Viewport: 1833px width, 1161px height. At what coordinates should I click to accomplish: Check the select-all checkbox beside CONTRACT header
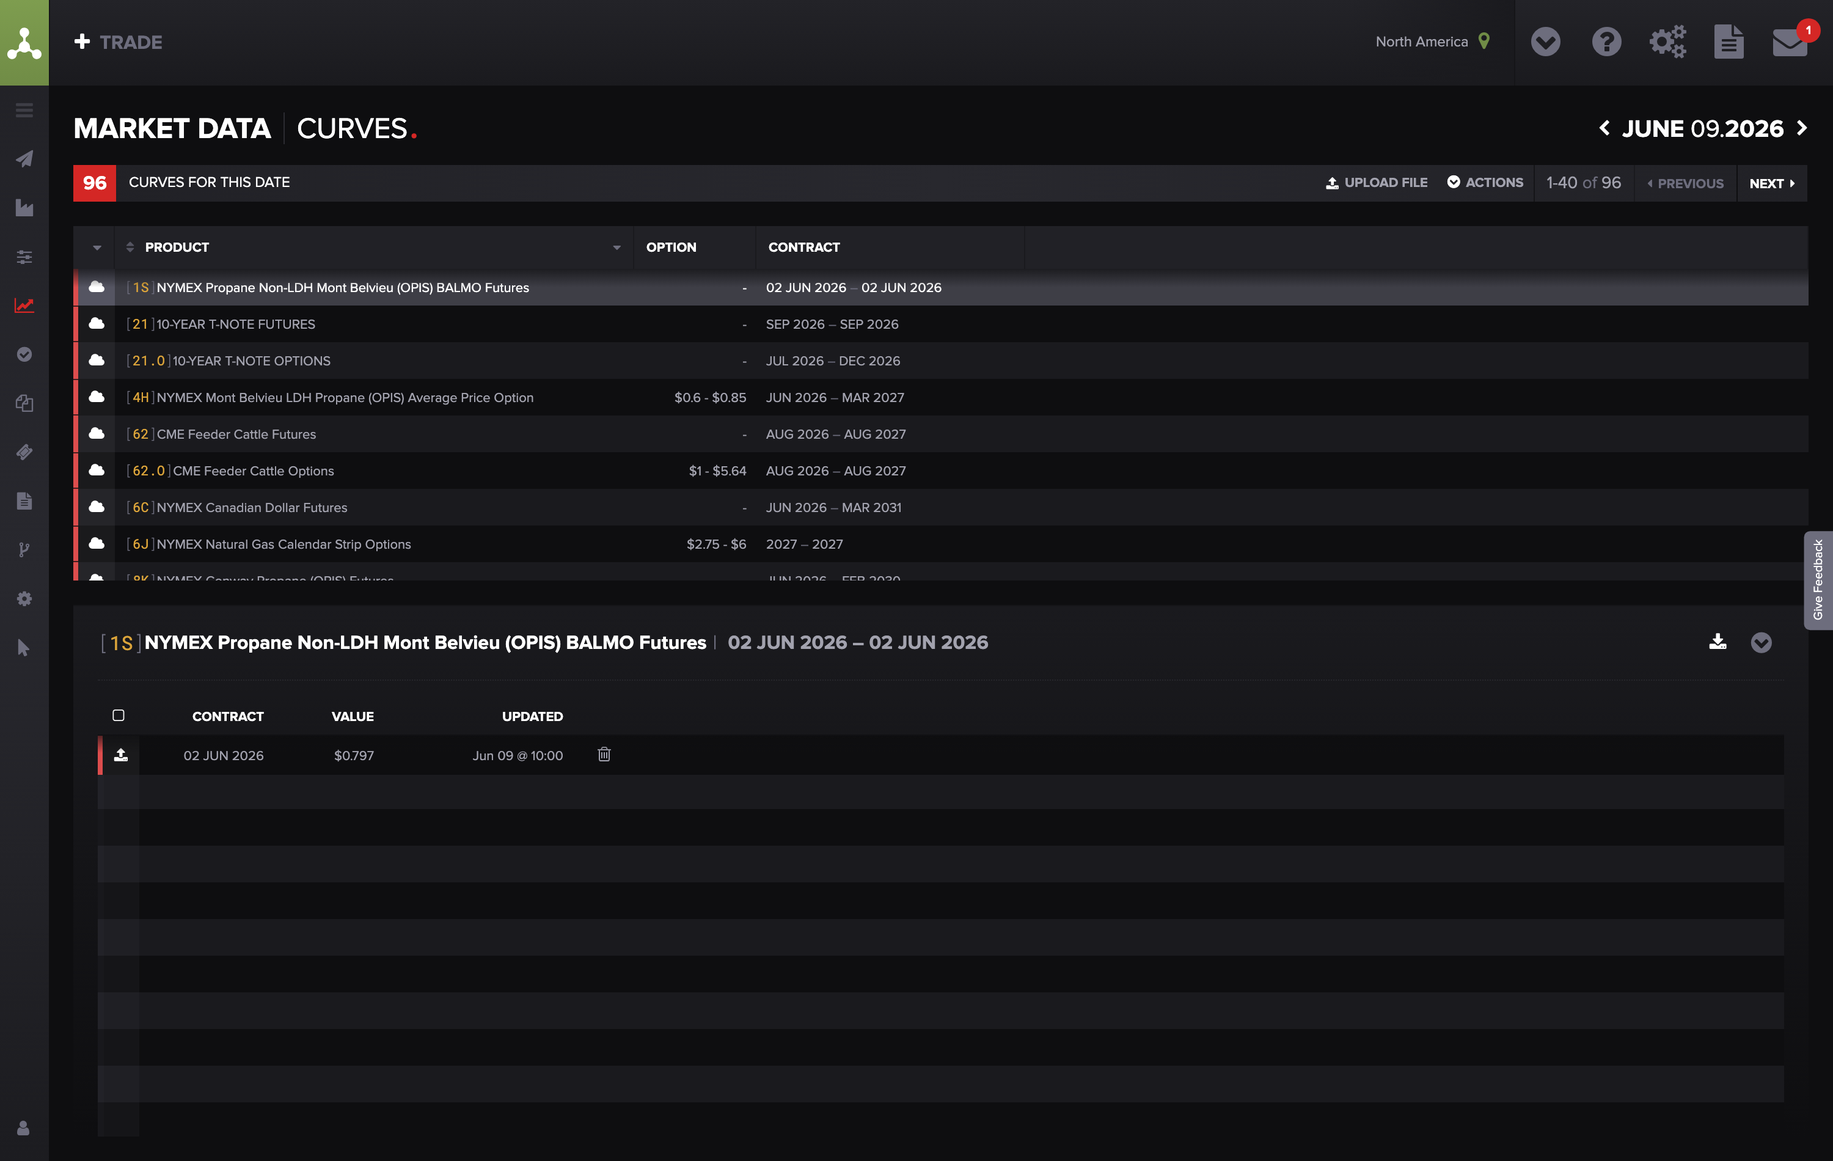(x=118, y=715)
